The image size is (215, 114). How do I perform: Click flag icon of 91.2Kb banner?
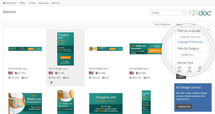pyautogui.click(x=51, y=73)
